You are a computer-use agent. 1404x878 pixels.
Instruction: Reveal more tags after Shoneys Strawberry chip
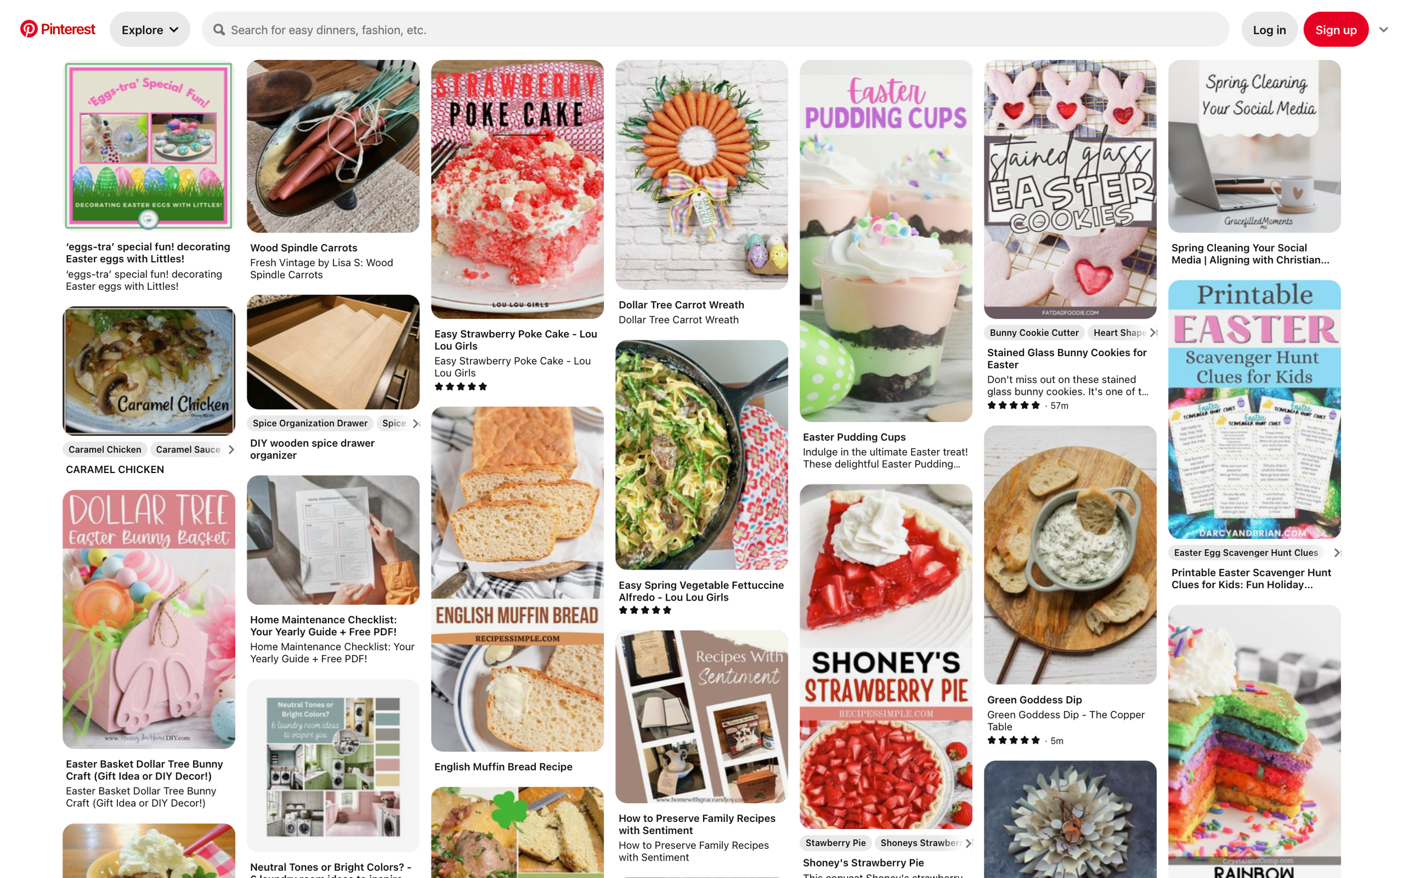pos(968,843)
